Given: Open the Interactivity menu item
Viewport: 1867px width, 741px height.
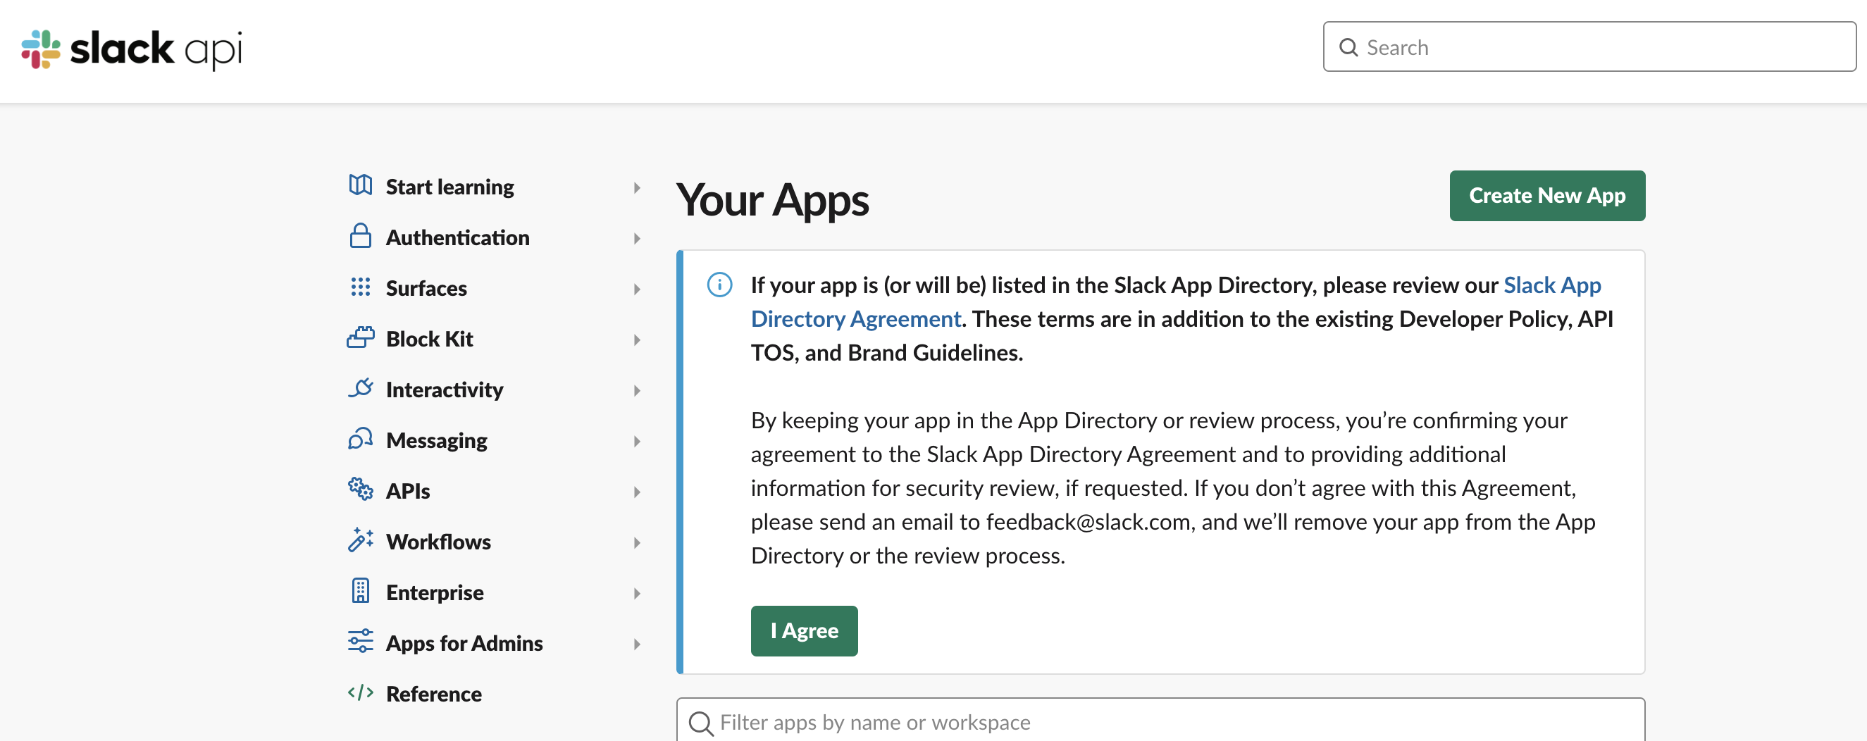Looking at the screenshot, I should tap(445, 390).
